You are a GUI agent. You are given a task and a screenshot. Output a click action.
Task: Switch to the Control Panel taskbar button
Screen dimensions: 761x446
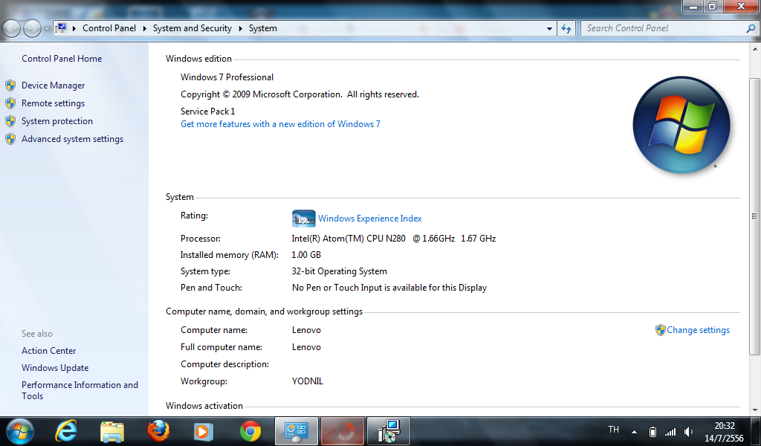tap(297, 431)
